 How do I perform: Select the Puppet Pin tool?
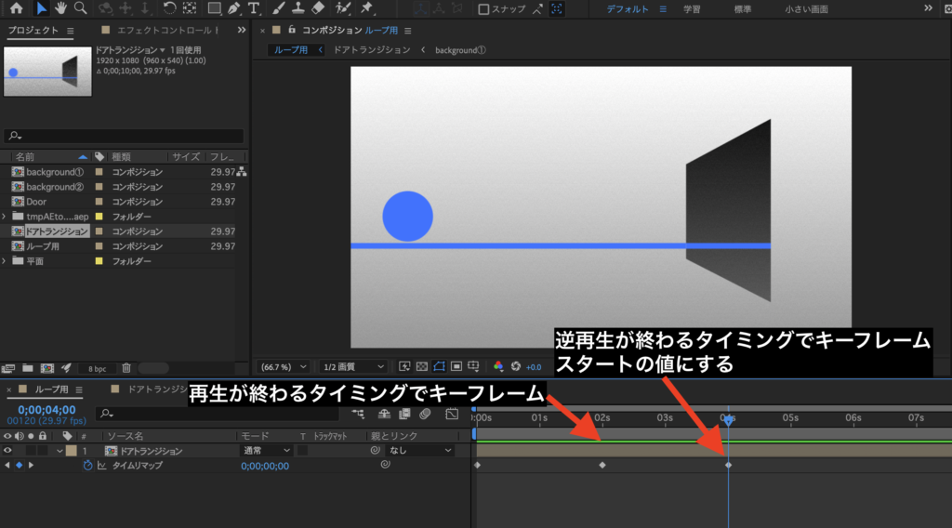pyautogui.click(x=367, y=9)
